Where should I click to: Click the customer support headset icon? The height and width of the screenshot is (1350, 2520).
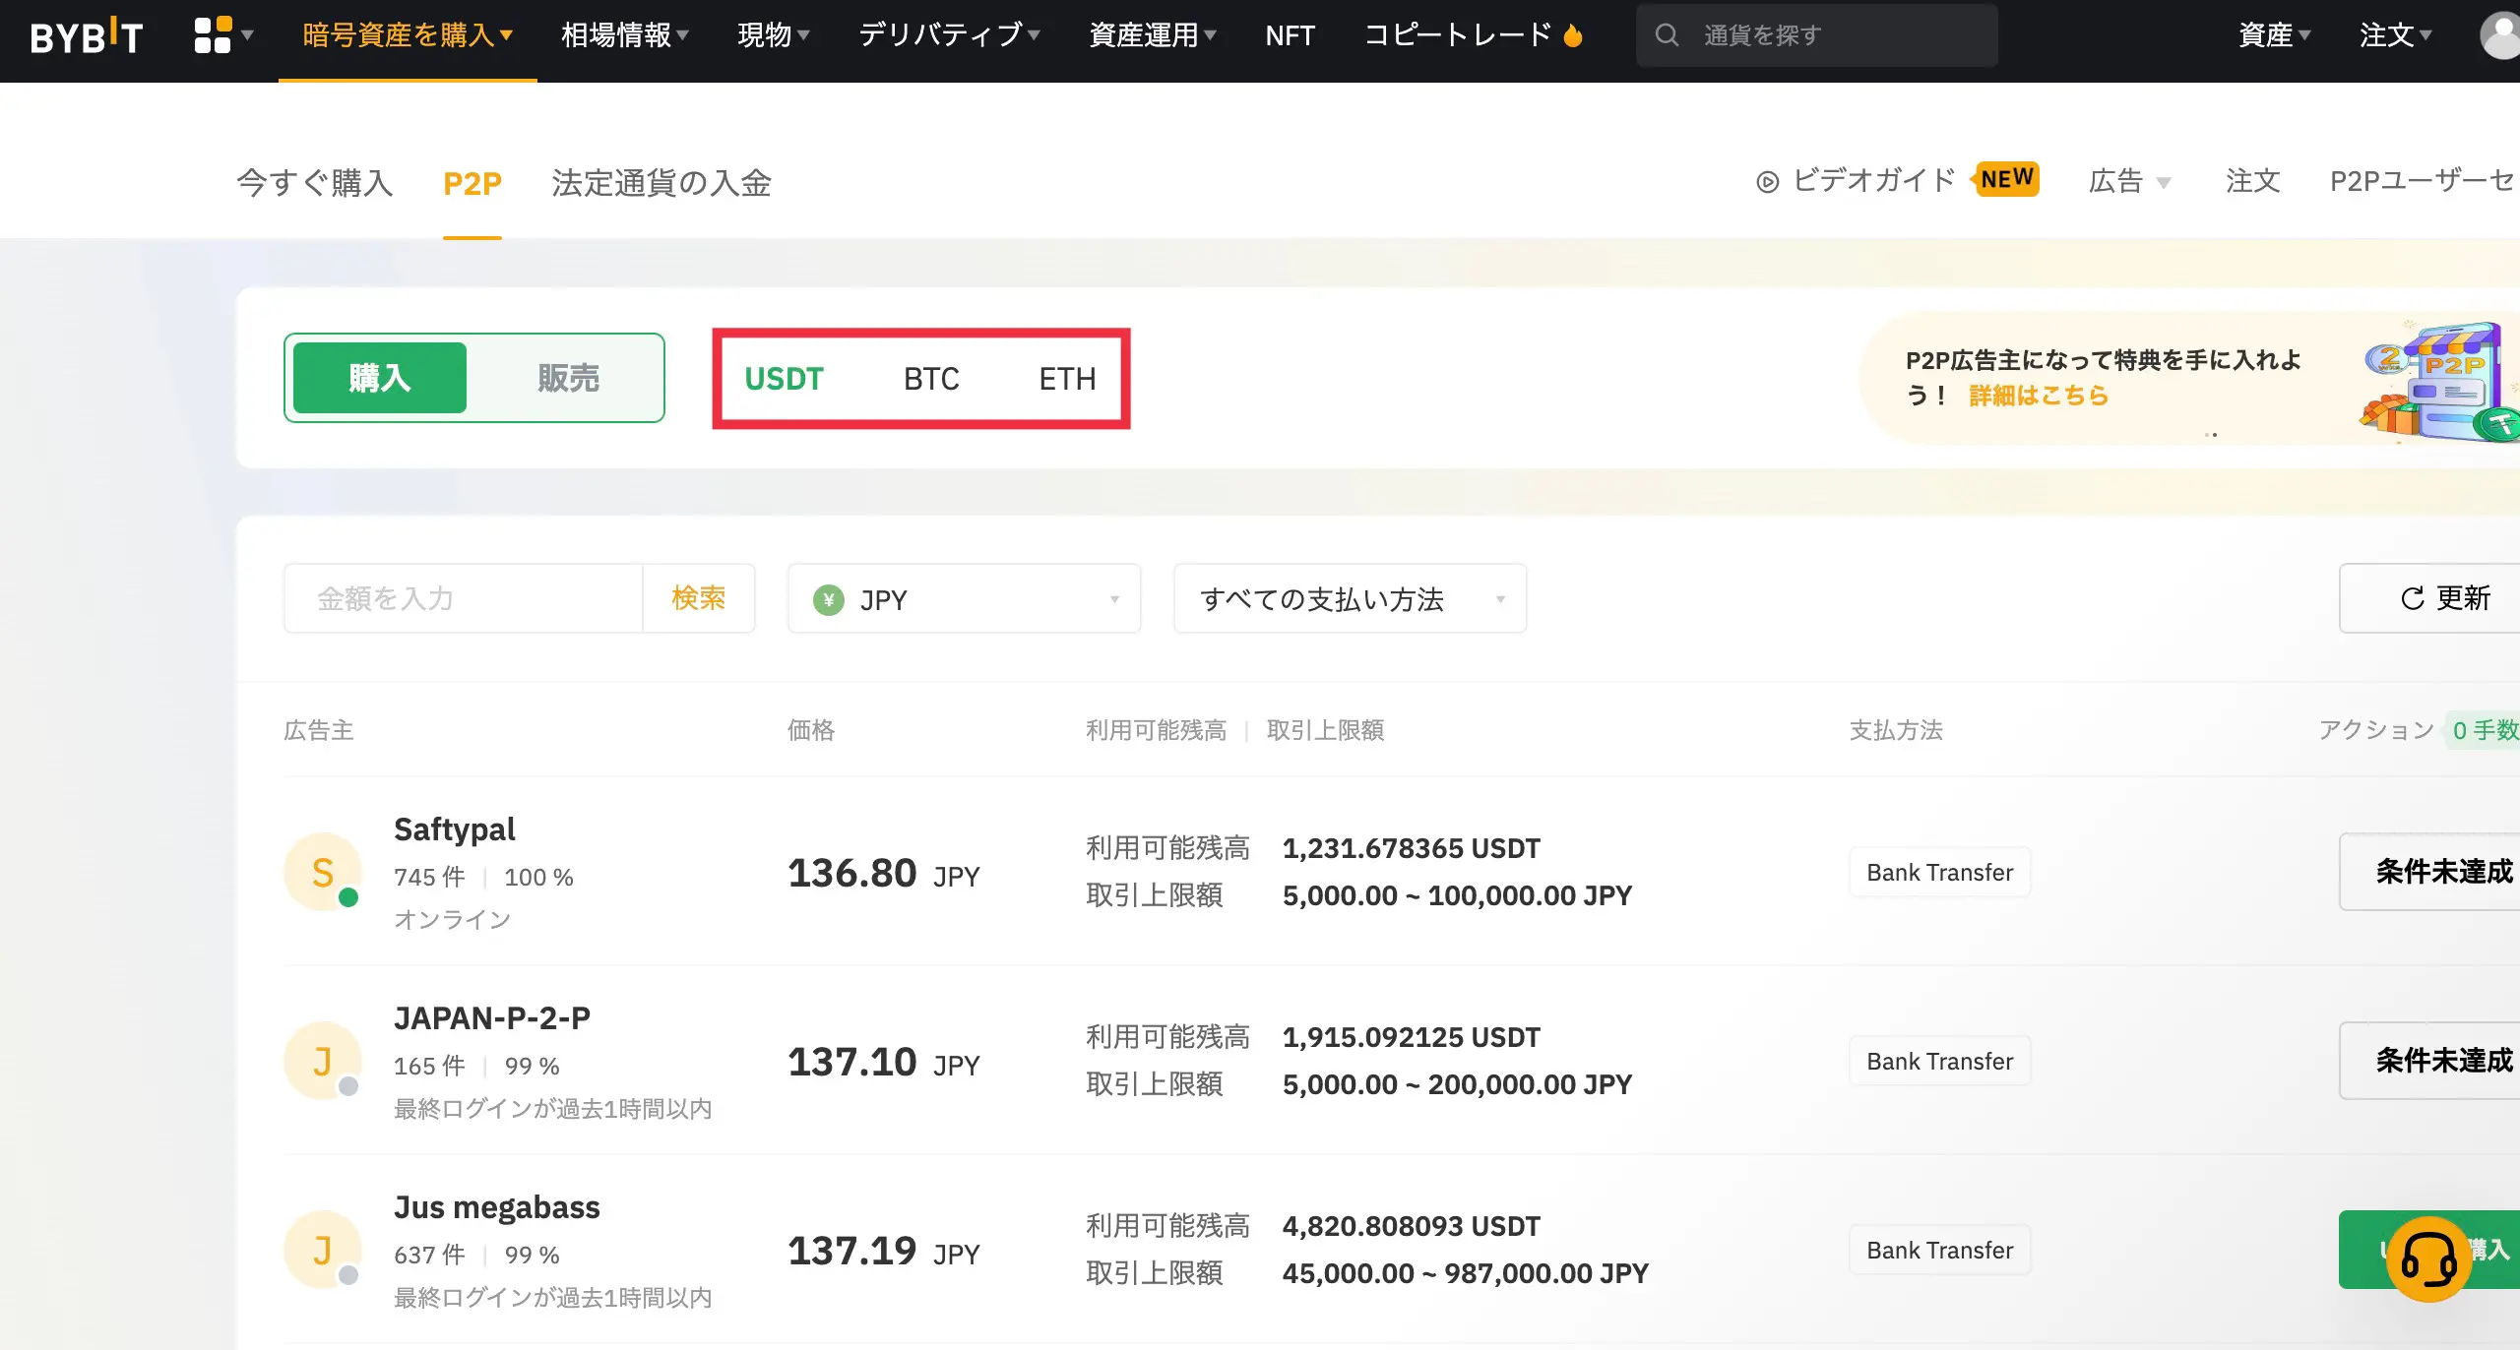coord(2427,1258)
